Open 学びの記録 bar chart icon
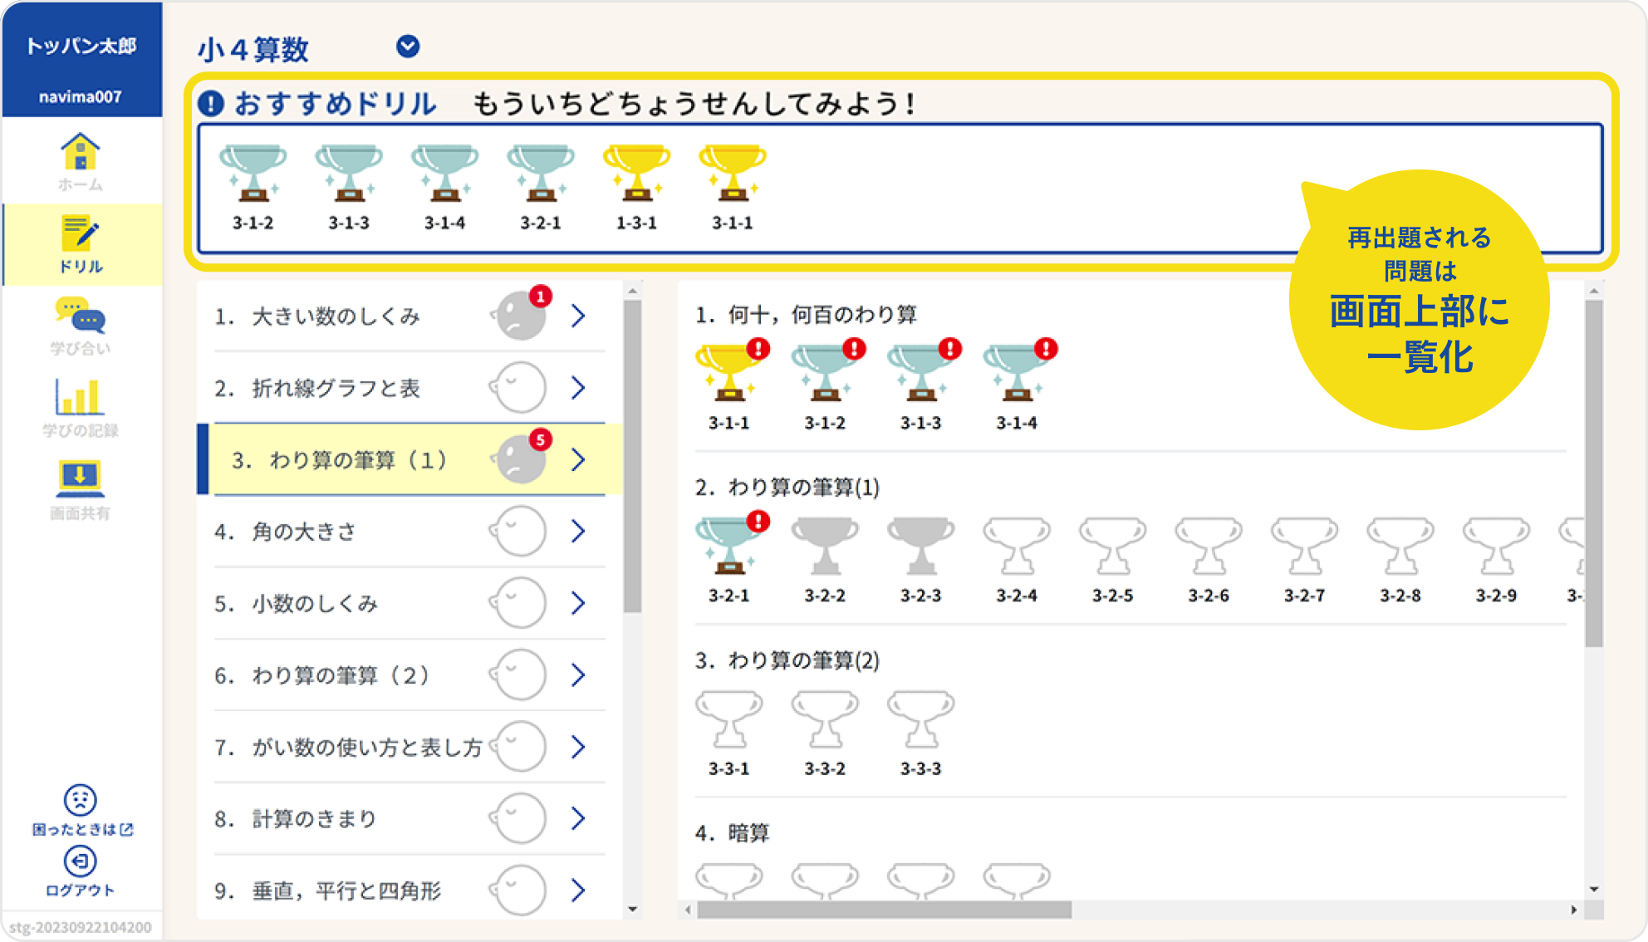1648x942 pixels. tap(81, 397)
